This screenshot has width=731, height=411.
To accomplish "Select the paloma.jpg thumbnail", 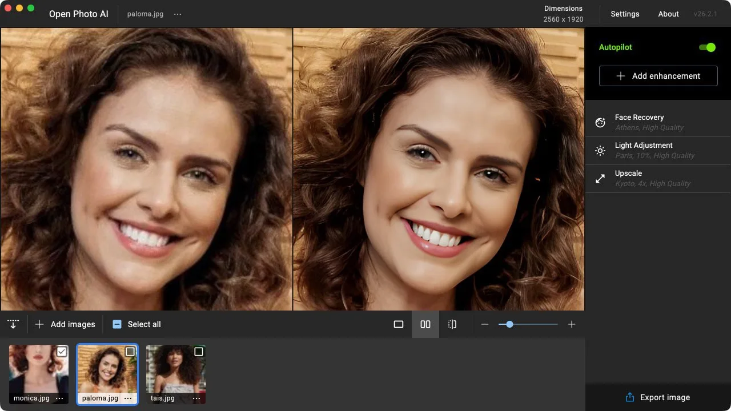I will click(107, 374).
